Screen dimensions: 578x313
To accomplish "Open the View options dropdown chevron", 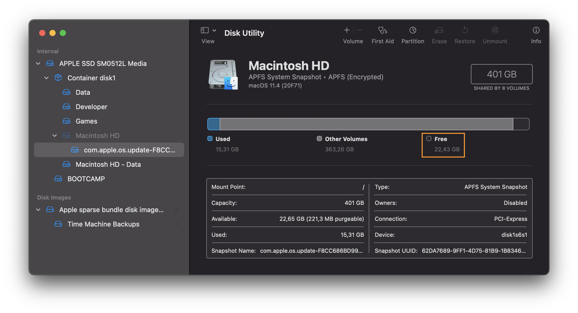I will pos(214,30).
